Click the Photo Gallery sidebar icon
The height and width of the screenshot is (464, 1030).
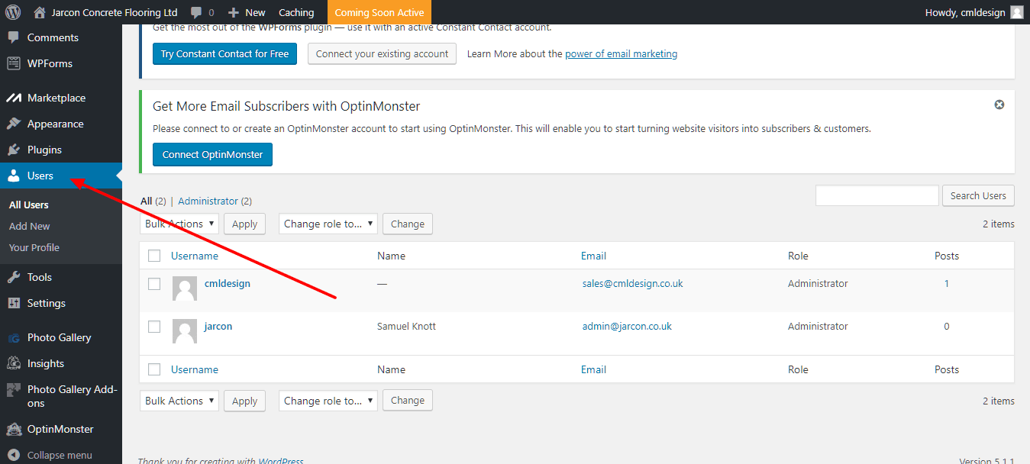pos(14,337)
